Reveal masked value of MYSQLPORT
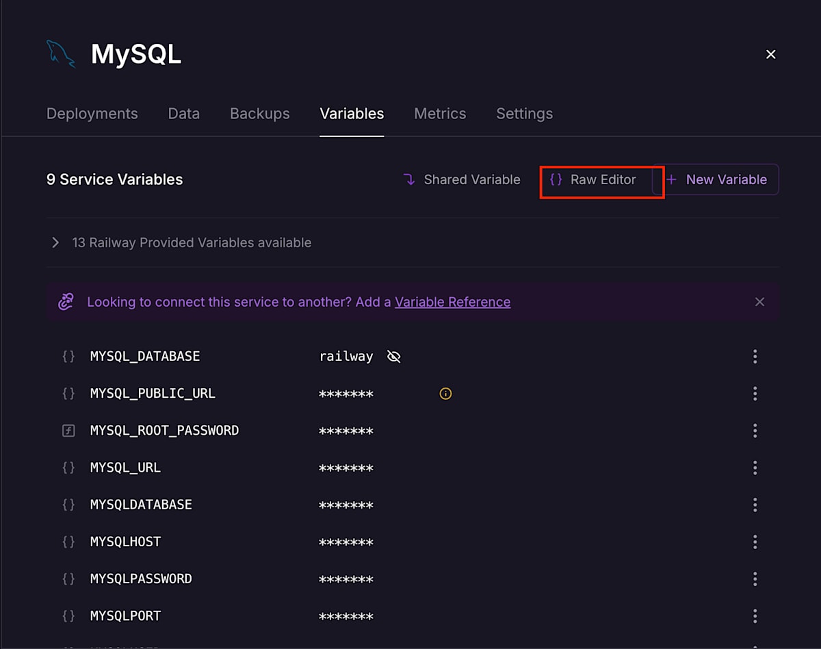821x649 pixels. 346,616
